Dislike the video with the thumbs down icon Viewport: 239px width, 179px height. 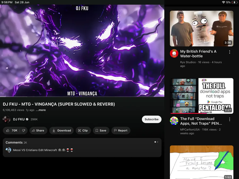(x=24, y=130)
